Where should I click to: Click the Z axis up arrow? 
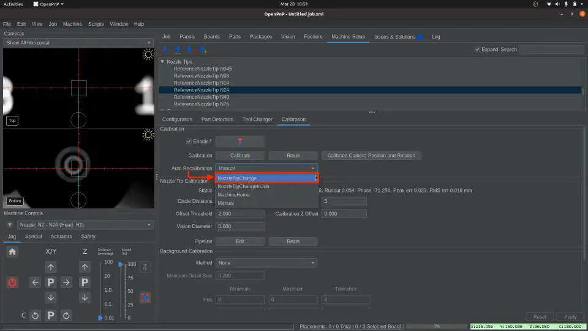coord(85,267)
